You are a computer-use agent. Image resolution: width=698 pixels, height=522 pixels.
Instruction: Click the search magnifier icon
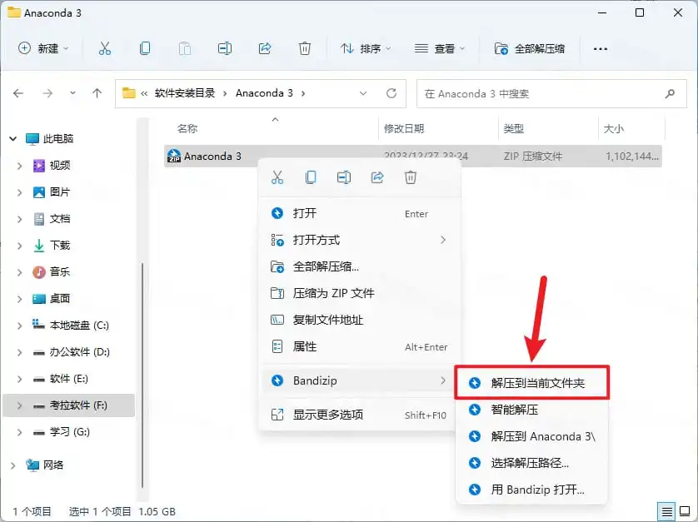pos(670,93)
